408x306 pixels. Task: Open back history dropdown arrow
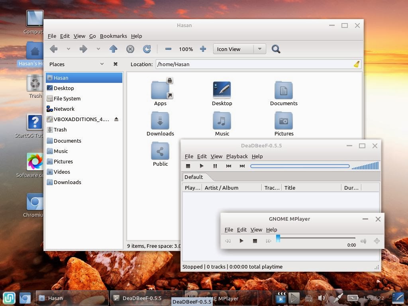pyautogui.click(x=69, y=49)
